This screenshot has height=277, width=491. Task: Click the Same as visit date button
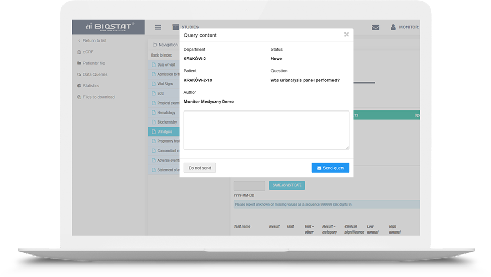tap(287, 185)
